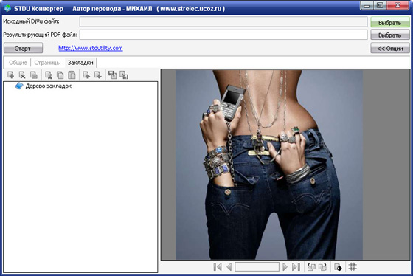Screen dimensions: 413x276
Task: Move bookmark up with the arrow icon
Action: tap(87, 75)
